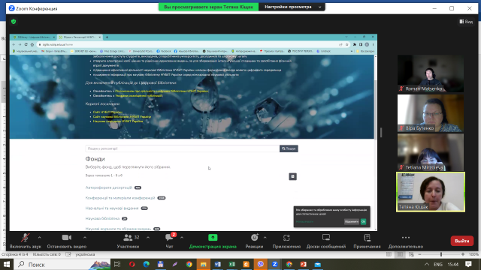481x270 pixels.
Task: Open the Чат chat panel
Action: coord(169,241)
